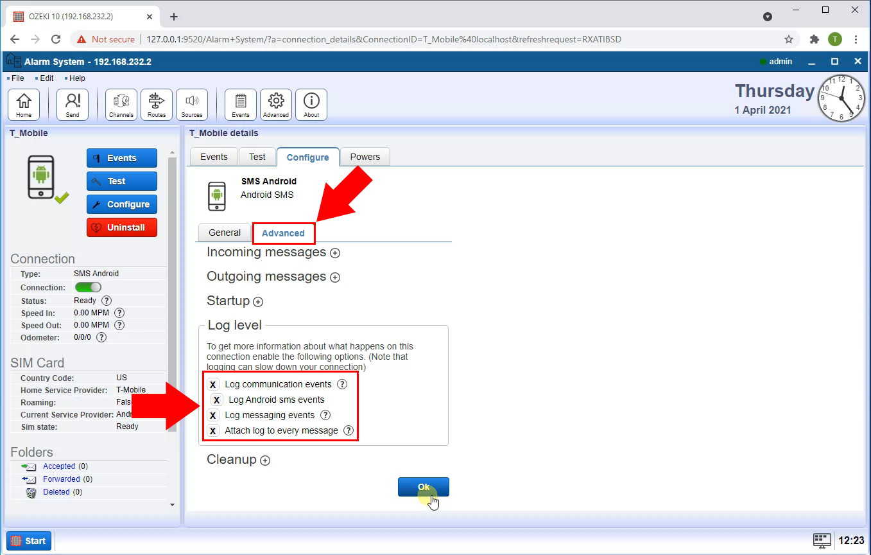Uncheck Attach log to every message

(x=213, y=430)
